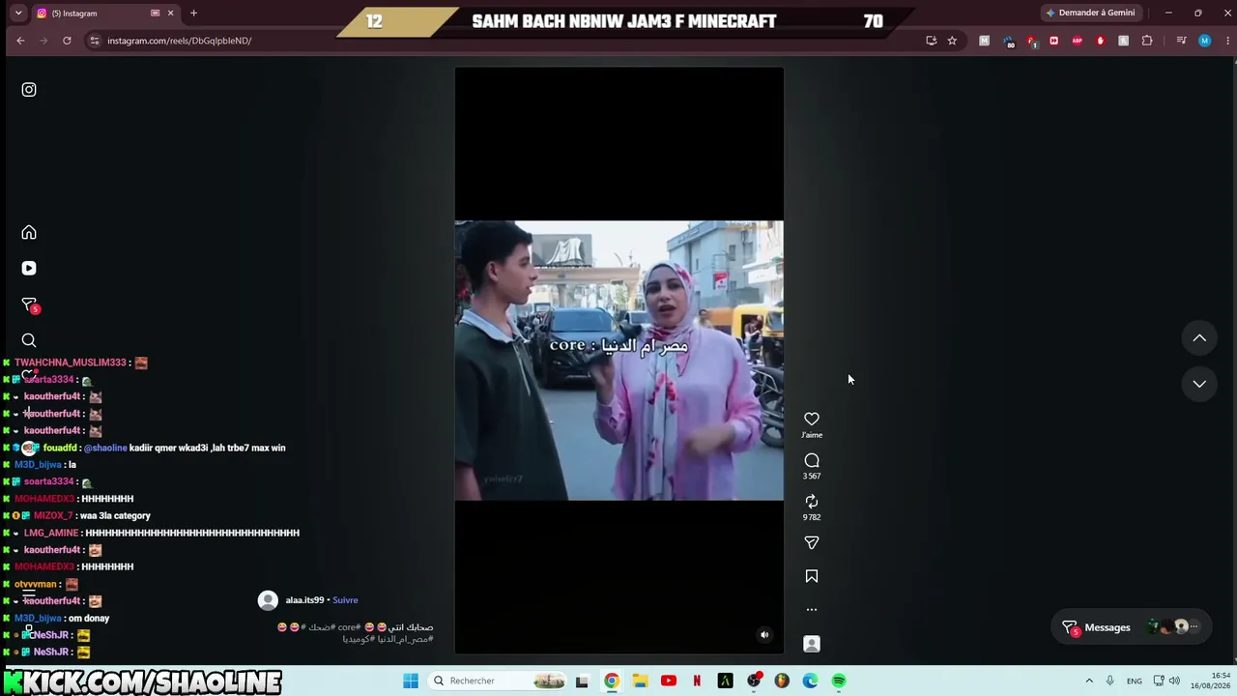Go back in browser history

click(20, 41)
